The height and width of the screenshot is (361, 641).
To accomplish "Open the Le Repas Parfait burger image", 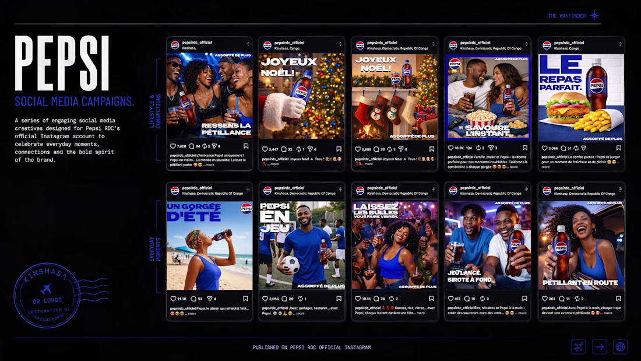I will point(582,98).
